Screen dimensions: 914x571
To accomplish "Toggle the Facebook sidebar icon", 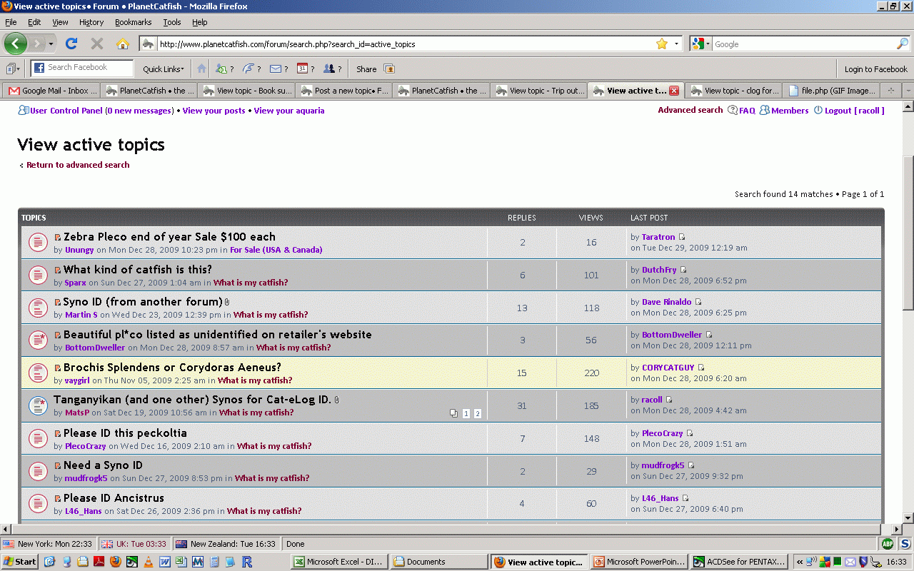I will pyautogui.click(x=13, y=69).
